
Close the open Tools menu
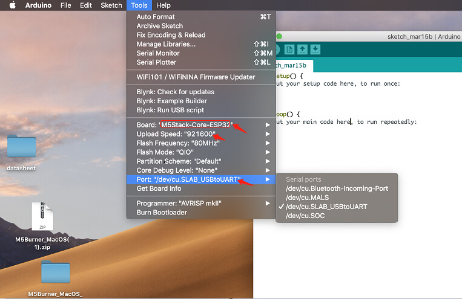coord(139,5)
